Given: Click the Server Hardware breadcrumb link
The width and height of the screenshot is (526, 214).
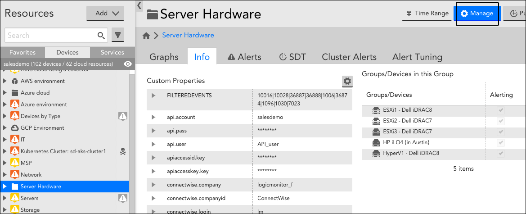Looking at the screenshot, I should (188, 35).
